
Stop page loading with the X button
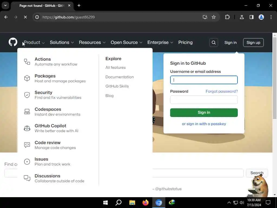coord(25,17)
